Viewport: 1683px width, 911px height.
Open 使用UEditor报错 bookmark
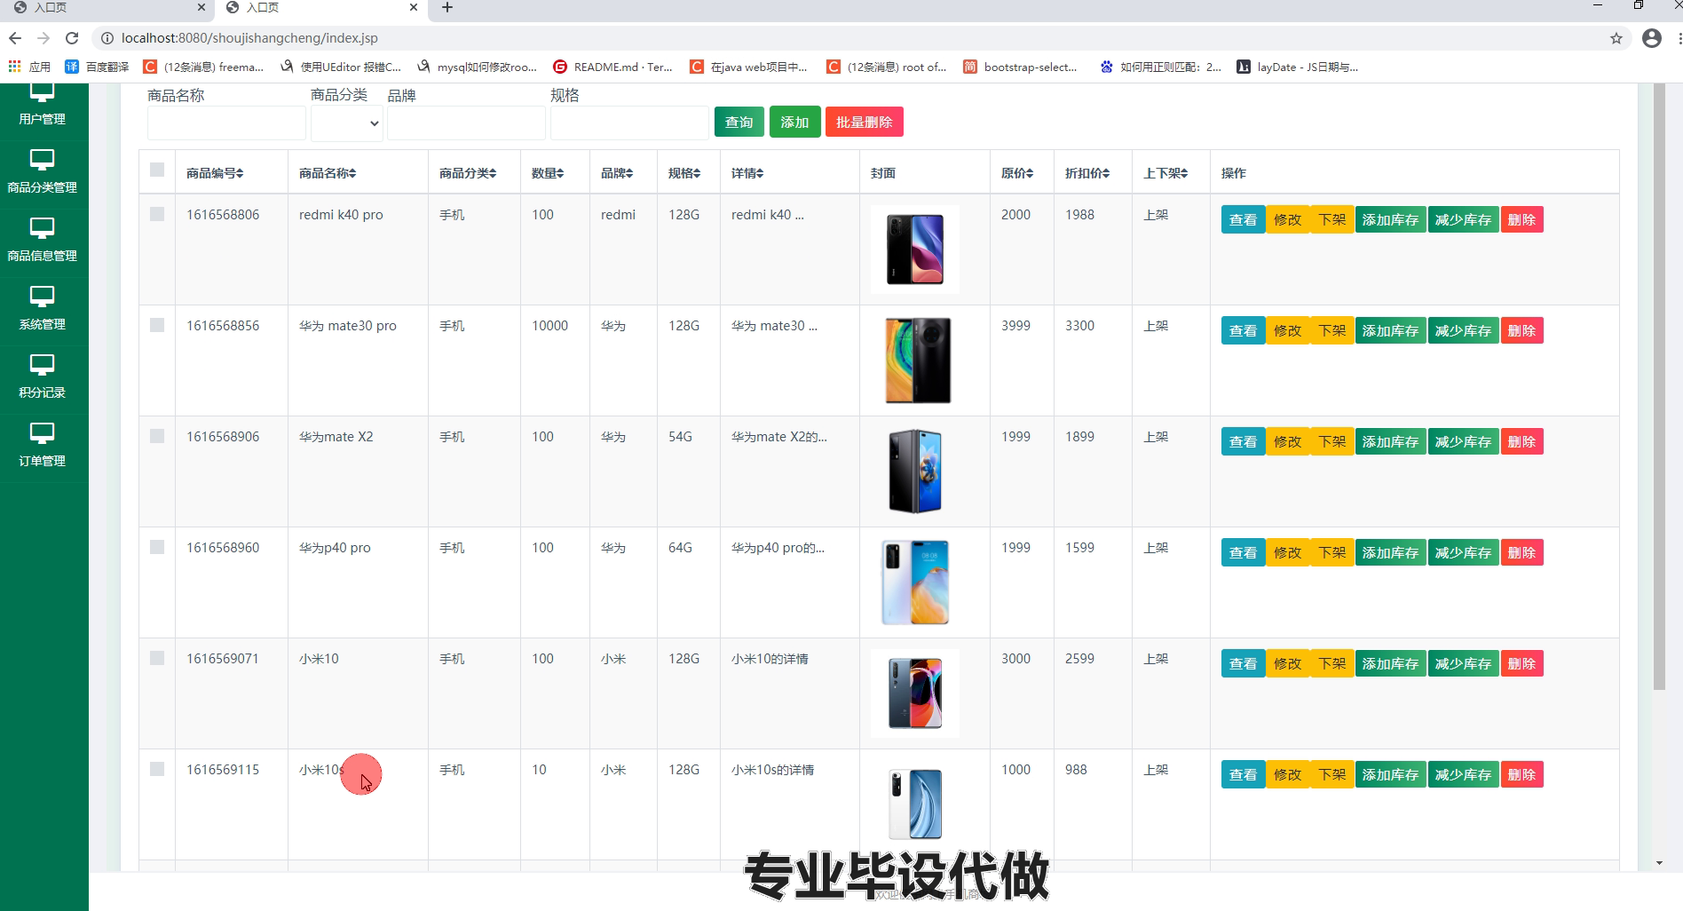click(341, 67)
